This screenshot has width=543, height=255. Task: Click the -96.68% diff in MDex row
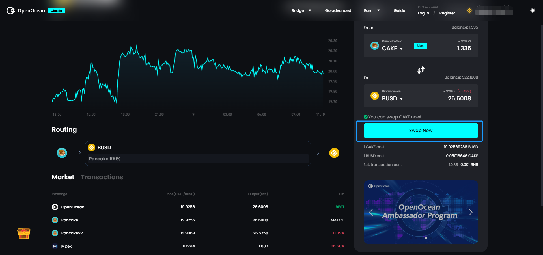tap(337, 246)
